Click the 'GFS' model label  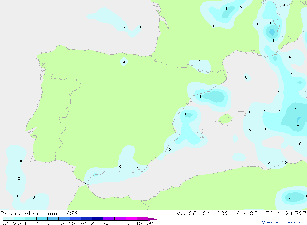pos(73,213)
